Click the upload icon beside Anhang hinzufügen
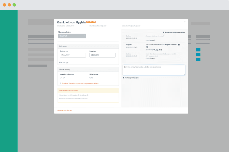The height and width of the screenshot is (152, 229). pyautogui.click(x=124, y=78)
